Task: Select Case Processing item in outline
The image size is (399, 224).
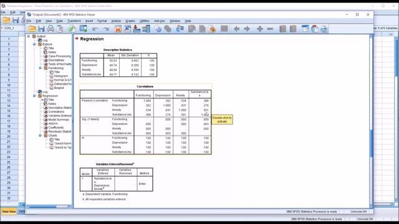Action: click(60, 56)
